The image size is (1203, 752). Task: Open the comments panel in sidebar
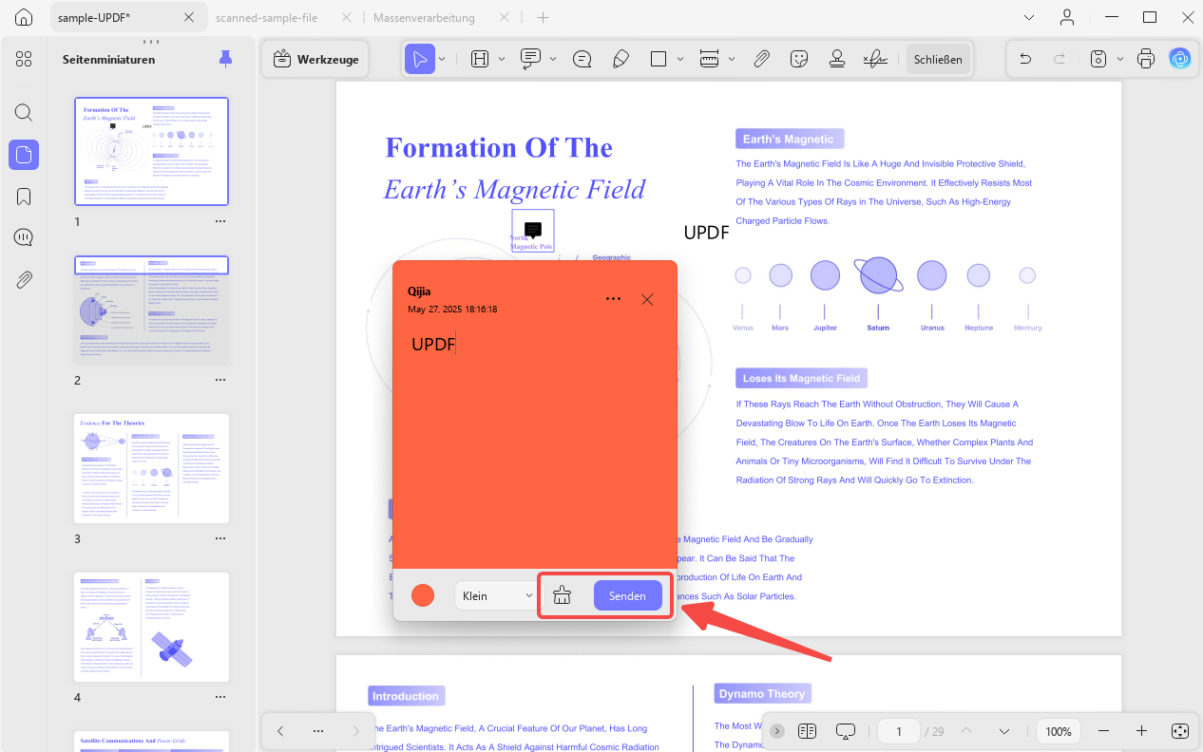point(24,237)
